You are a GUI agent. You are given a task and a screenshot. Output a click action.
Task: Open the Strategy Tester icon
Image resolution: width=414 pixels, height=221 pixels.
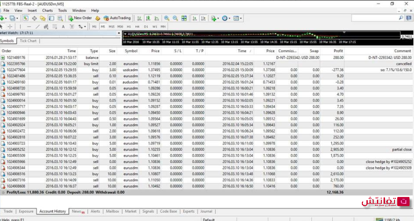click(x=60, y=18)
